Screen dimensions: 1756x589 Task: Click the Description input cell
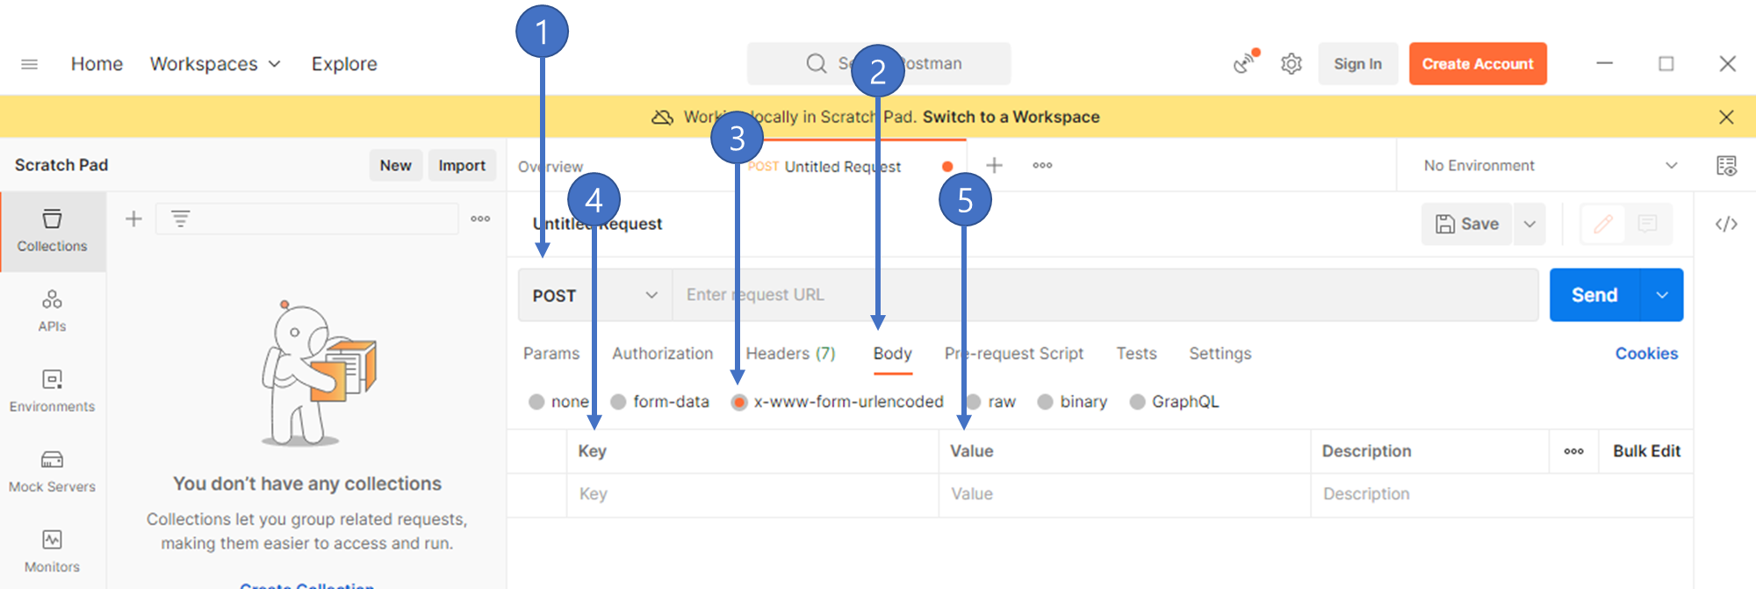click(x=1501, y=494)
